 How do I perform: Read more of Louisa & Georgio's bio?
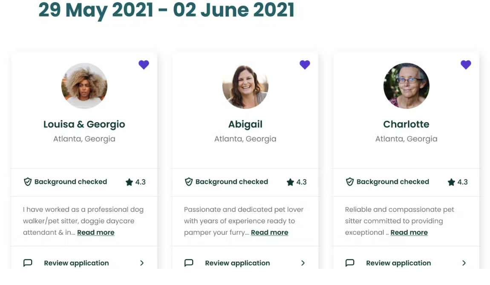point(95,233)
